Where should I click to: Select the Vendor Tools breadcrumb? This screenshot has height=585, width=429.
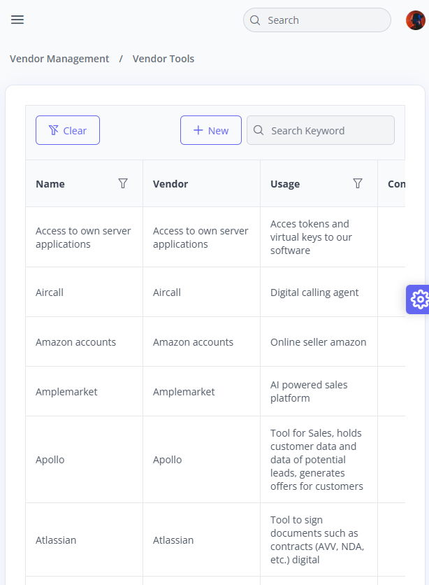pos(163,59)
